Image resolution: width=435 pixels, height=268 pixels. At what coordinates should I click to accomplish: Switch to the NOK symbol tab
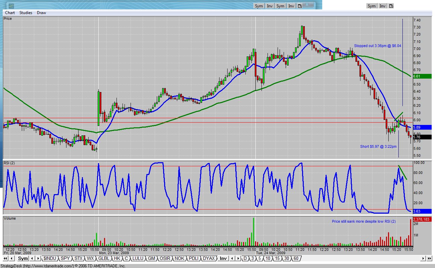180,258
